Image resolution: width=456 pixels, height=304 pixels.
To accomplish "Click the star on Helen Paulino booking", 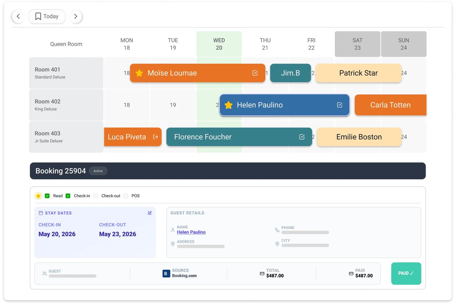I will click(x=229, y=105).
